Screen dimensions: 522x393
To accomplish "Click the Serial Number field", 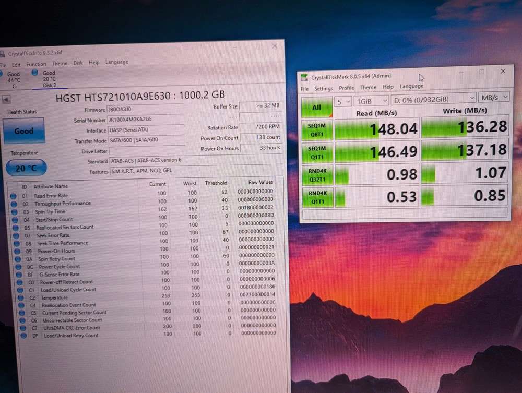I will click(145, 119).
